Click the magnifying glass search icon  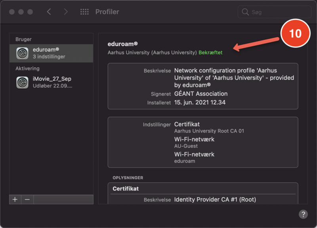pyautogui.click(x=245, y=12)
